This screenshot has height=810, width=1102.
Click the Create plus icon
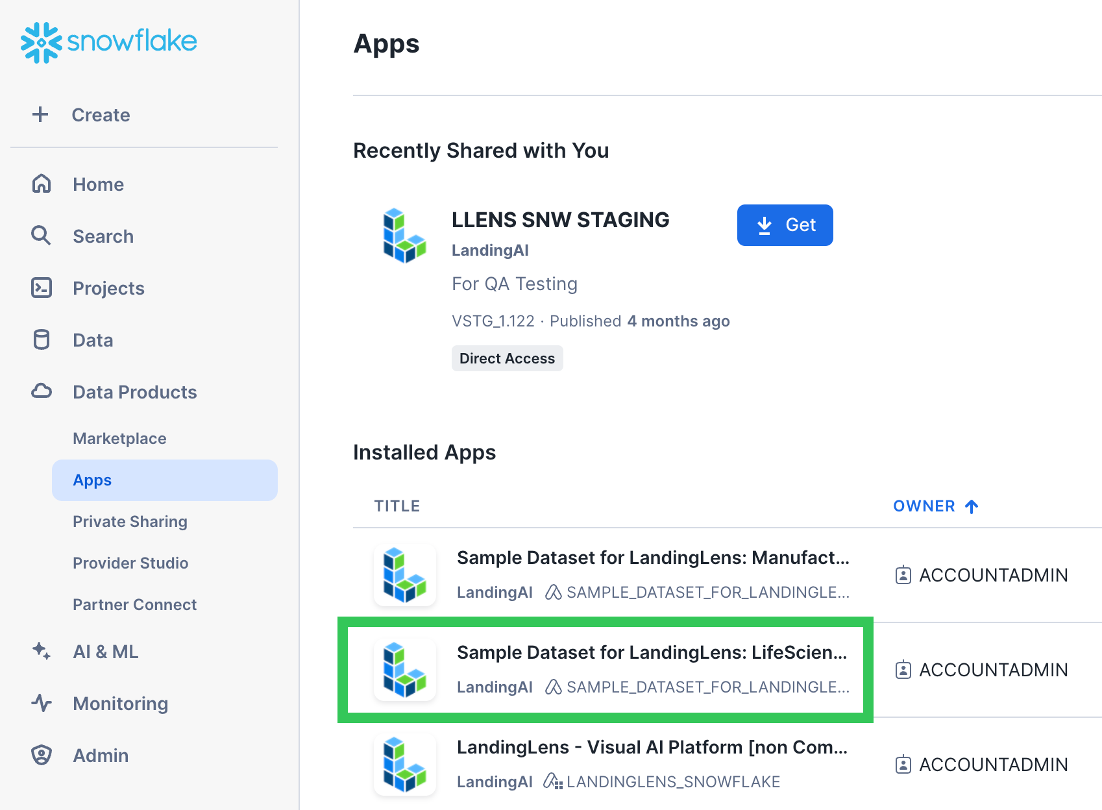click(x=40, y=114)
